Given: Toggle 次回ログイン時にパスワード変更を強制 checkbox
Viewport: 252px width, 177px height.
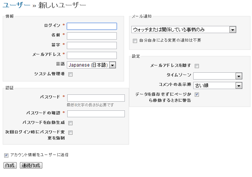Looking at the screenshot, I should (70, 132).
